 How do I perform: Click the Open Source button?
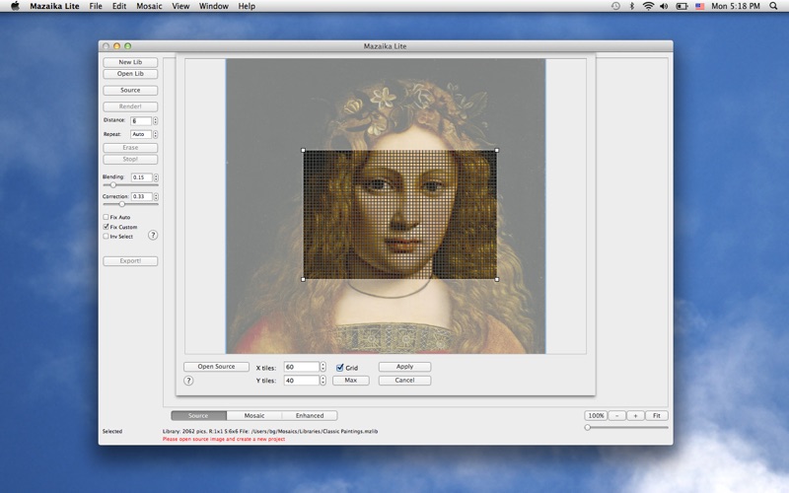pyautogui.click(x=216, y=367)
